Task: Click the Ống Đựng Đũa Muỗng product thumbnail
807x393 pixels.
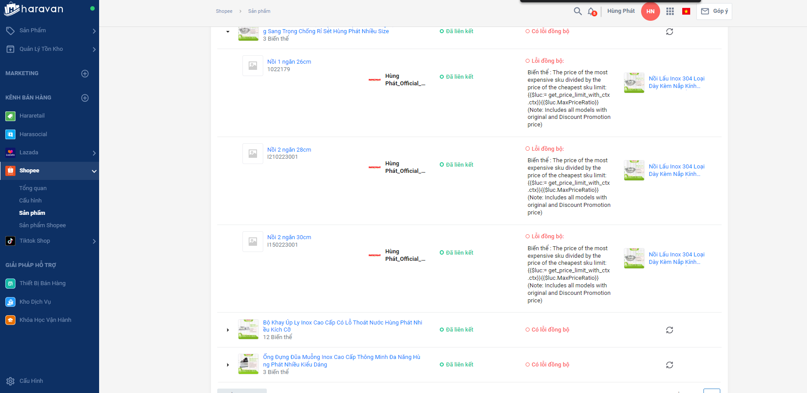Action: (248, 364)
